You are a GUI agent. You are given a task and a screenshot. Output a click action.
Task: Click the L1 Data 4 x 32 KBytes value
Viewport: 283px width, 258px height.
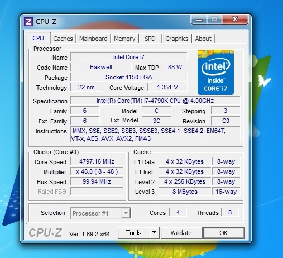pos(185,161)
